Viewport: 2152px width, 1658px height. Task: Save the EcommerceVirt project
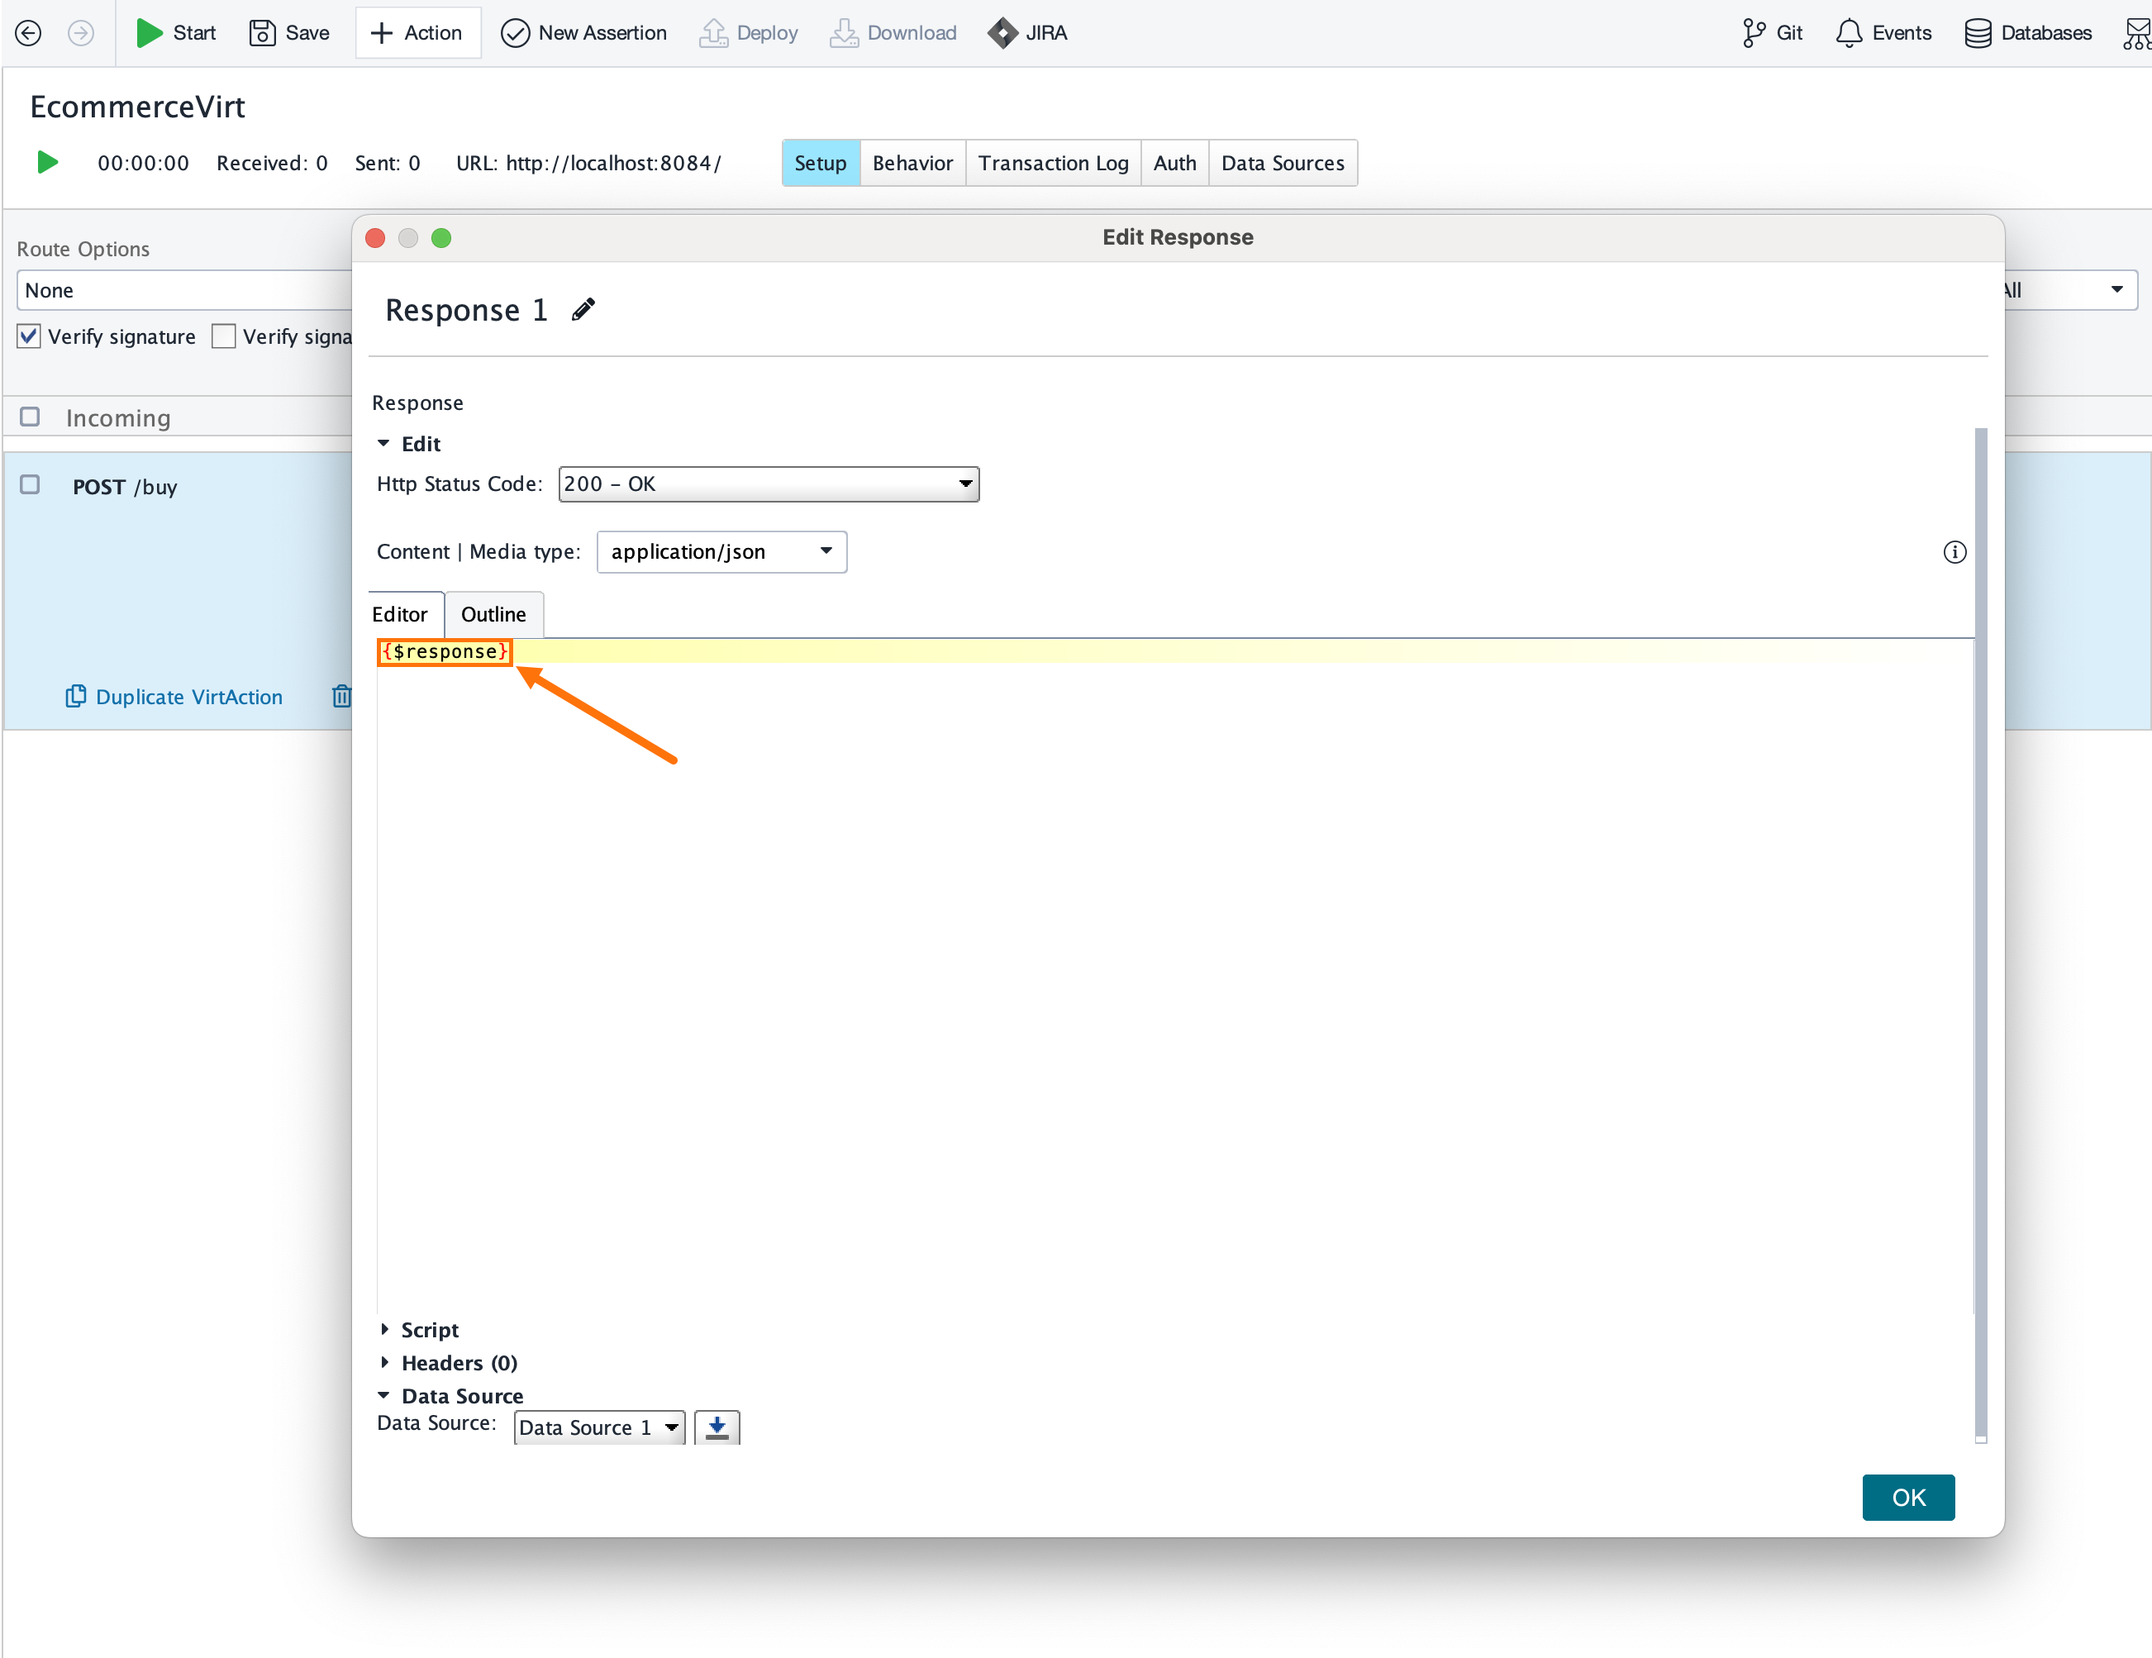pos(288,32)
